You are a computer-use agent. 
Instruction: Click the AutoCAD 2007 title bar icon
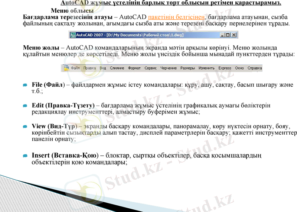(x=73, y=35)
